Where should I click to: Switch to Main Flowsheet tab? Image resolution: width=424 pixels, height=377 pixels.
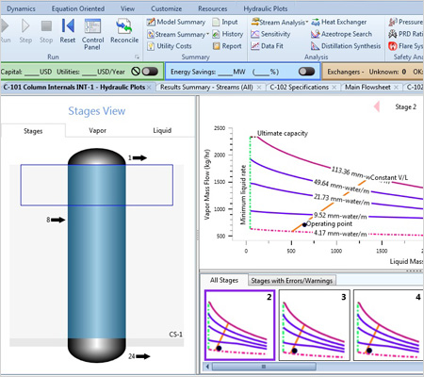(367, 87)
